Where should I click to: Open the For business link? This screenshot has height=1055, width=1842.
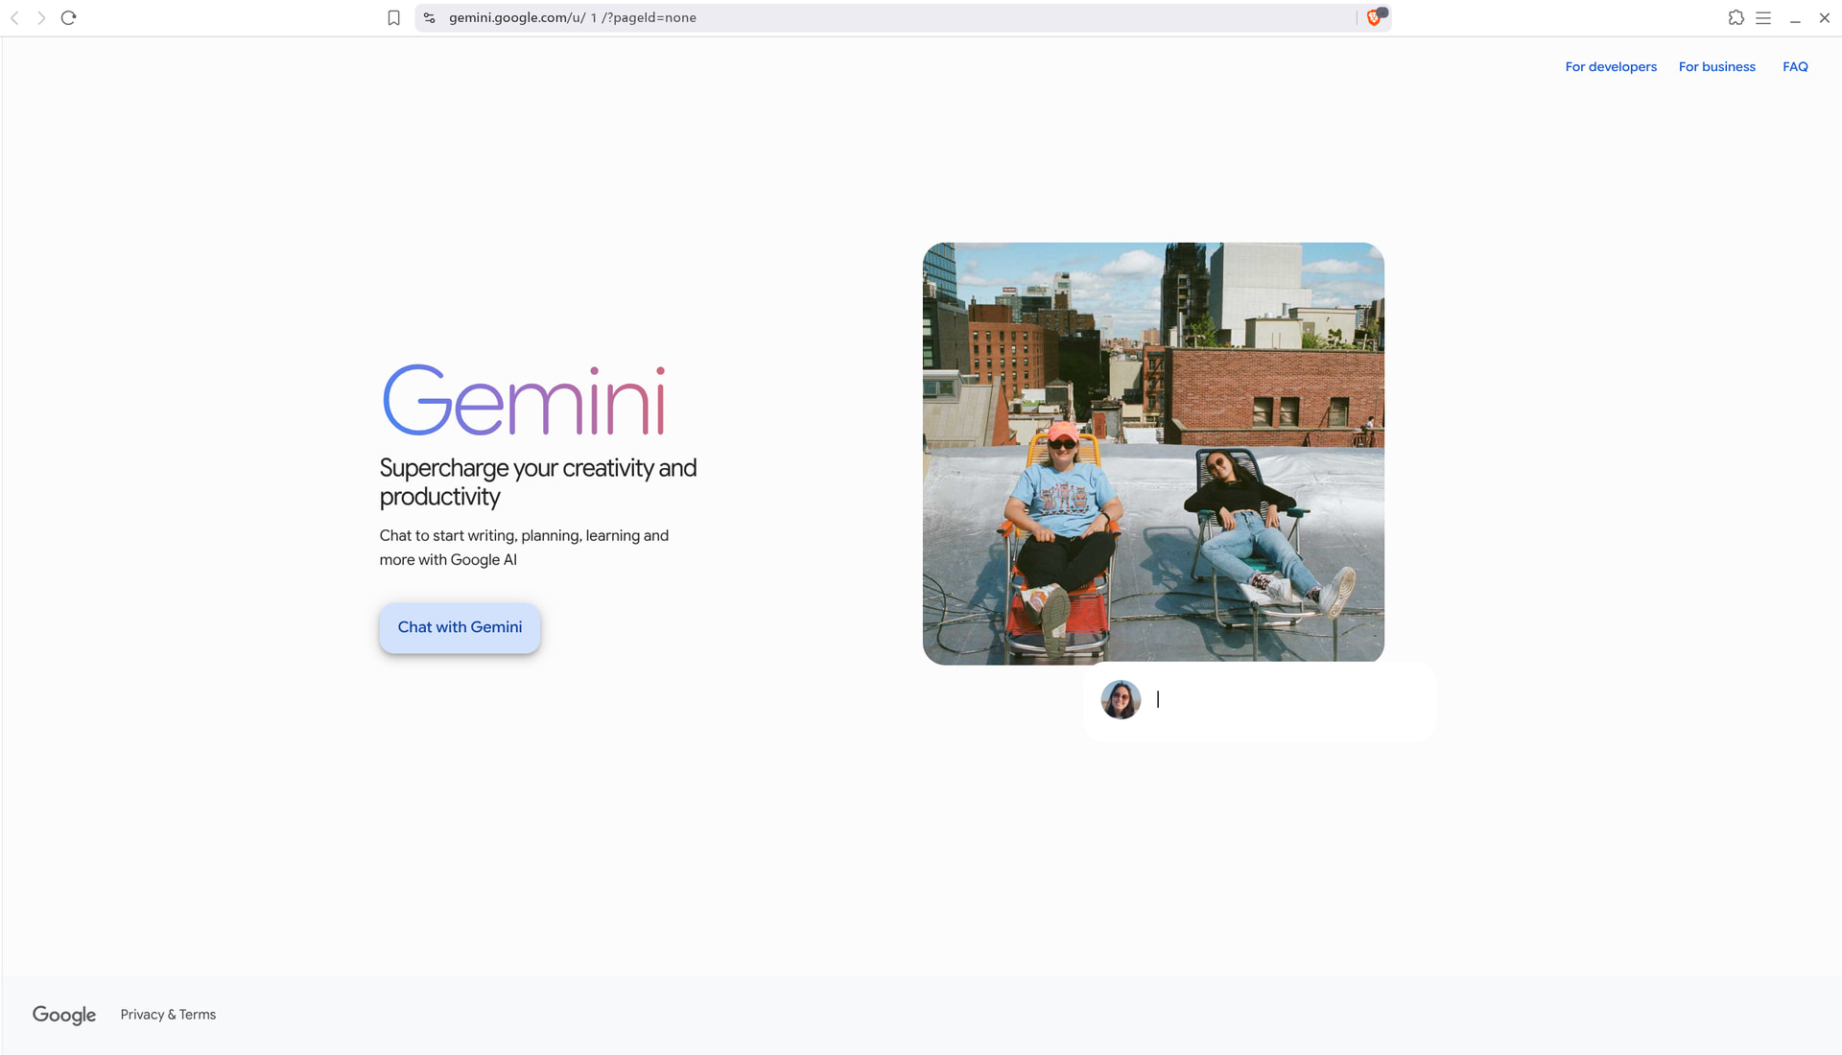point(1717,67)
